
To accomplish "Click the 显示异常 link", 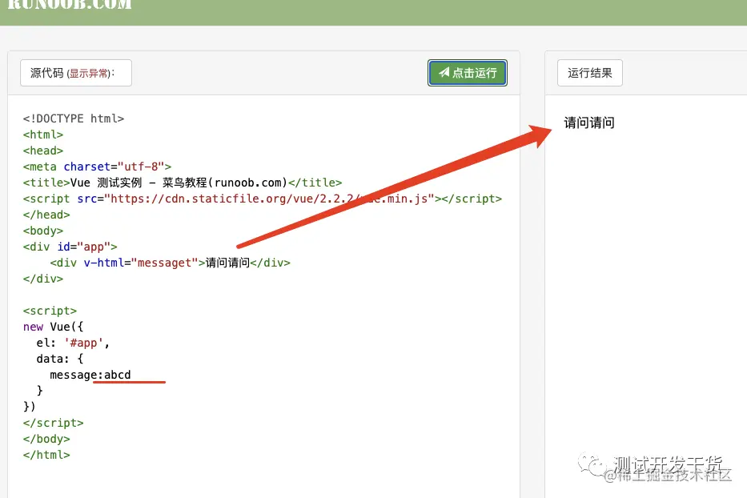I will [x=89, y=74].
